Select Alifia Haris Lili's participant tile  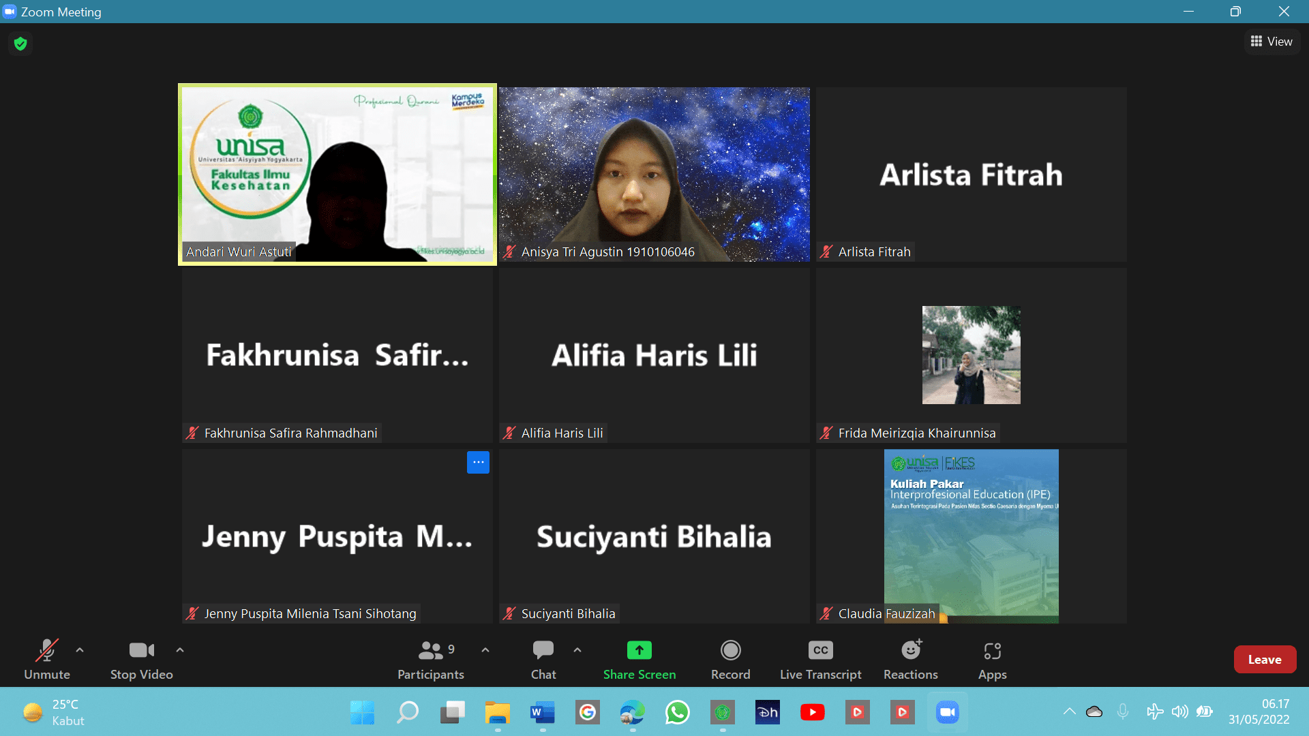(654, 355)
